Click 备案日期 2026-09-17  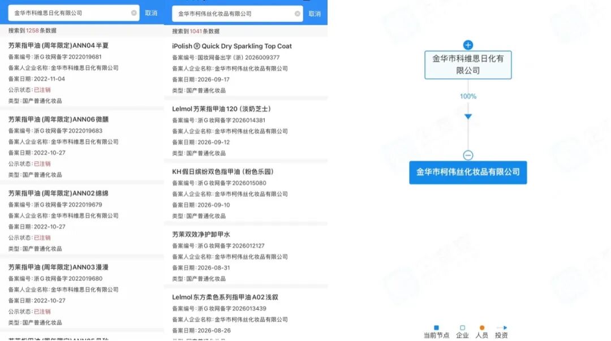201,80
